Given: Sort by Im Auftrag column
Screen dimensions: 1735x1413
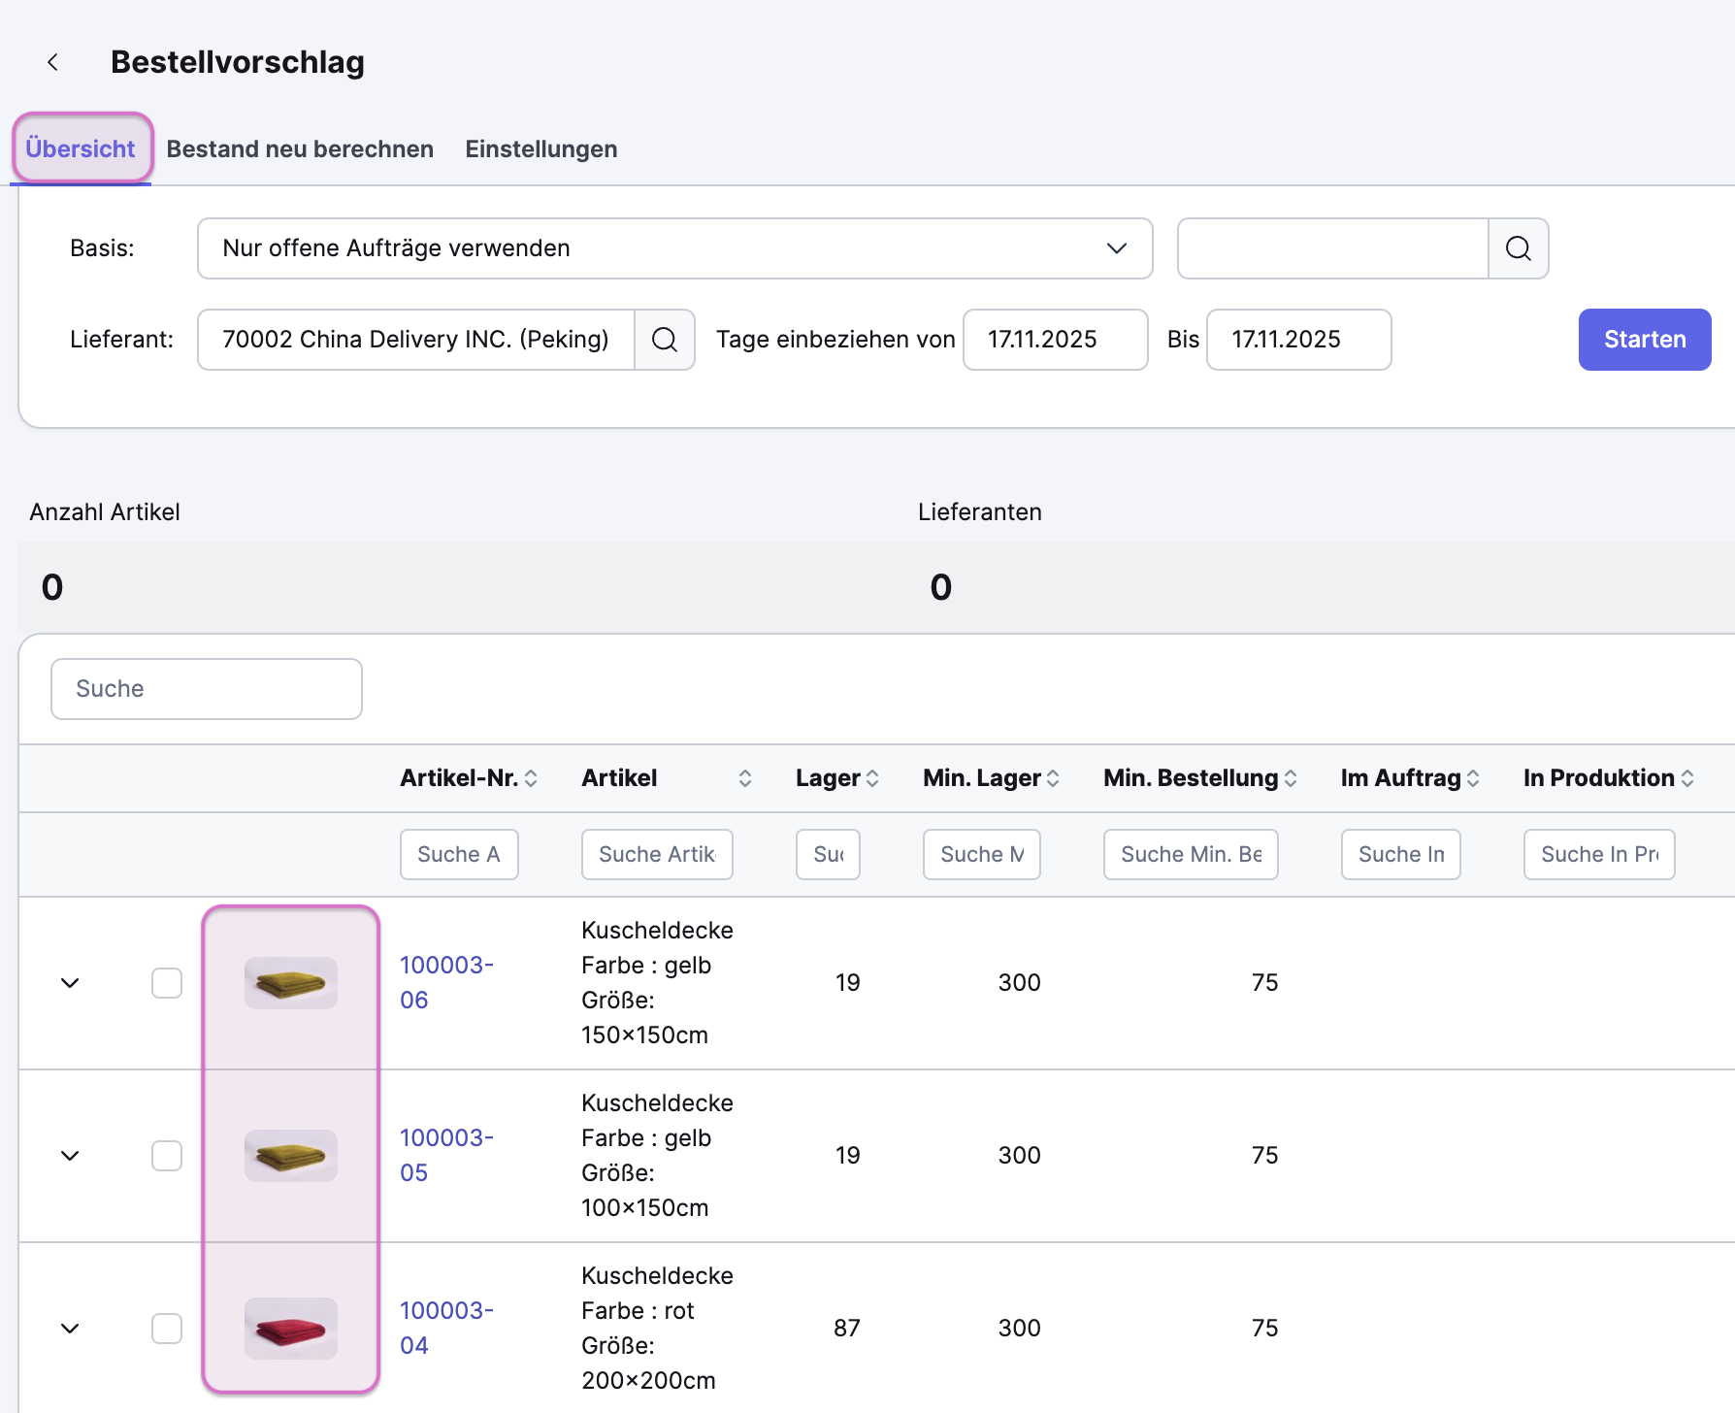Looking at the screenshot, I should coord(1473,778).
